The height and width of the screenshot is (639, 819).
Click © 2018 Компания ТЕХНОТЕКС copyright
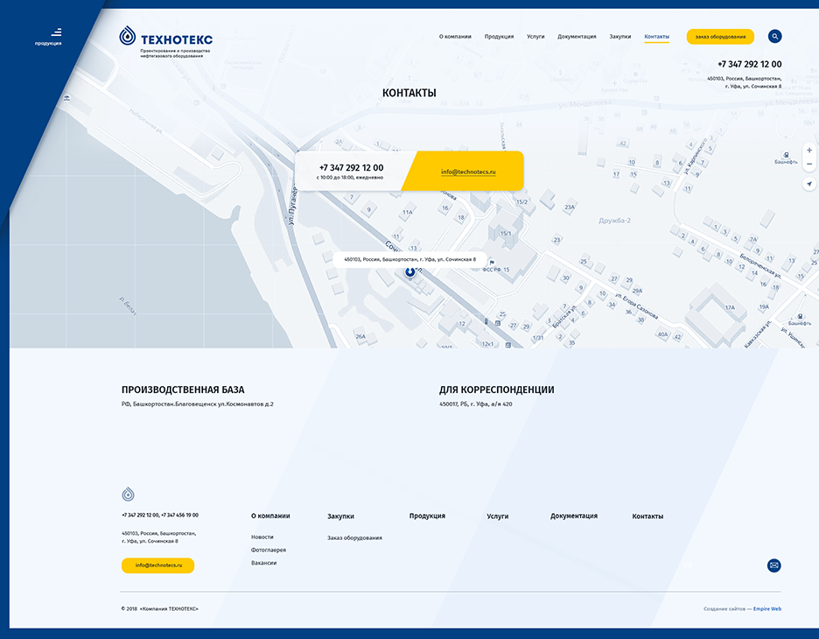coord(160,608)
